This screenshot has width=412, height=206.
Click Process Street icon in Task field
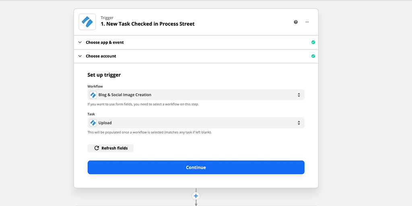pos(93,123)
